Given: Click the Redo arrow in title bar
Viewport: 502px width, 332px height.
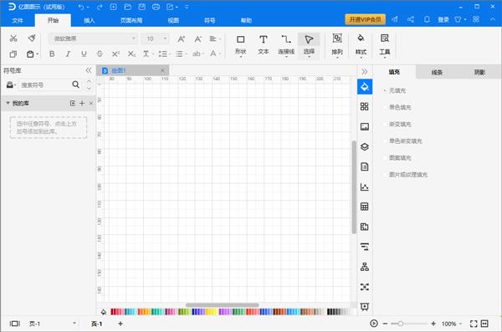Looking at the screenshot, I should tap(100, 7).
